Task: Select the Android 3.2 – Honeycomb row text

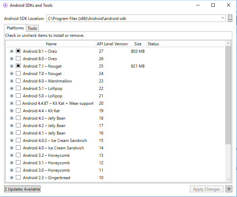Action: pos(46,155)
